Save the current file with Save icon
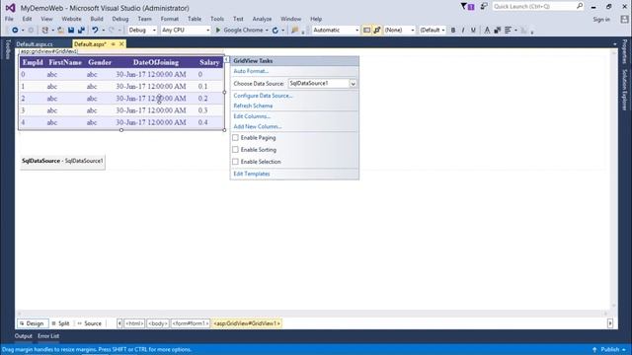The width and height of the screenshot is (632, 355). coord(71,31)
